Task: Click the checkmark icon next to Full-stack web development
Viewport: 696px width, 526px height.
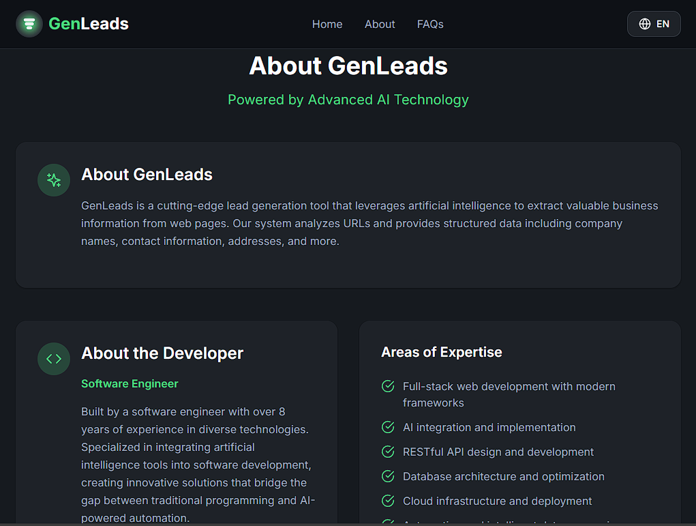Action: pos(388,386)
